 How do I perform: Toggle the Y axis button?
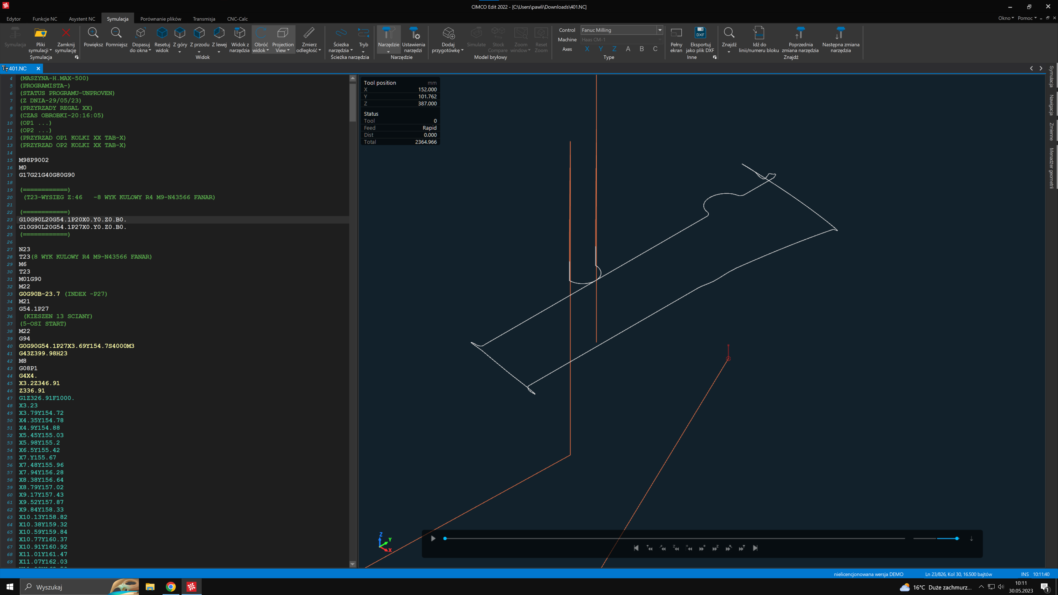pos(600,49)
